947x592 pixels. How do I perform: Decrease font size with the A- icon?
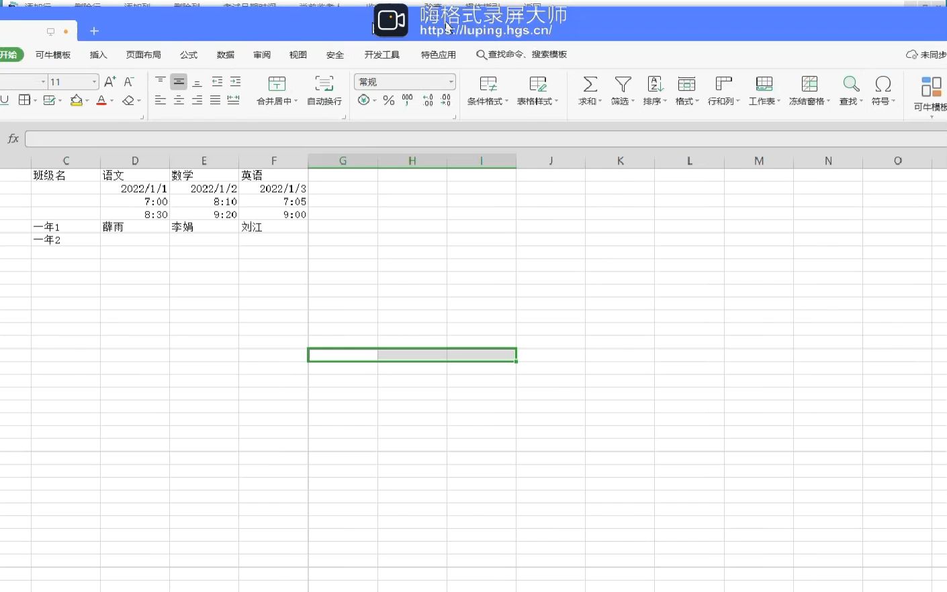(x=129, y=82)
